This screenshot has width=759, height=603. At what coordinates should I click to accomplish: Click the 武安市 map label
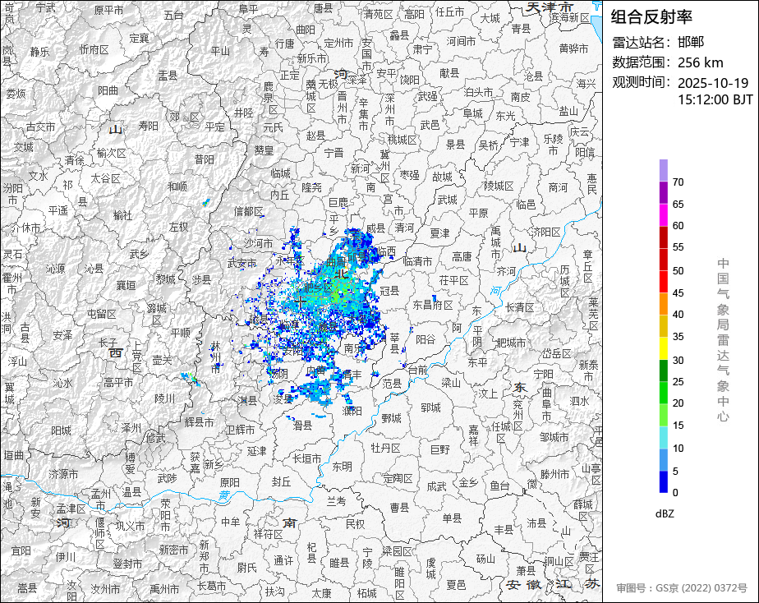pos(241,263)
